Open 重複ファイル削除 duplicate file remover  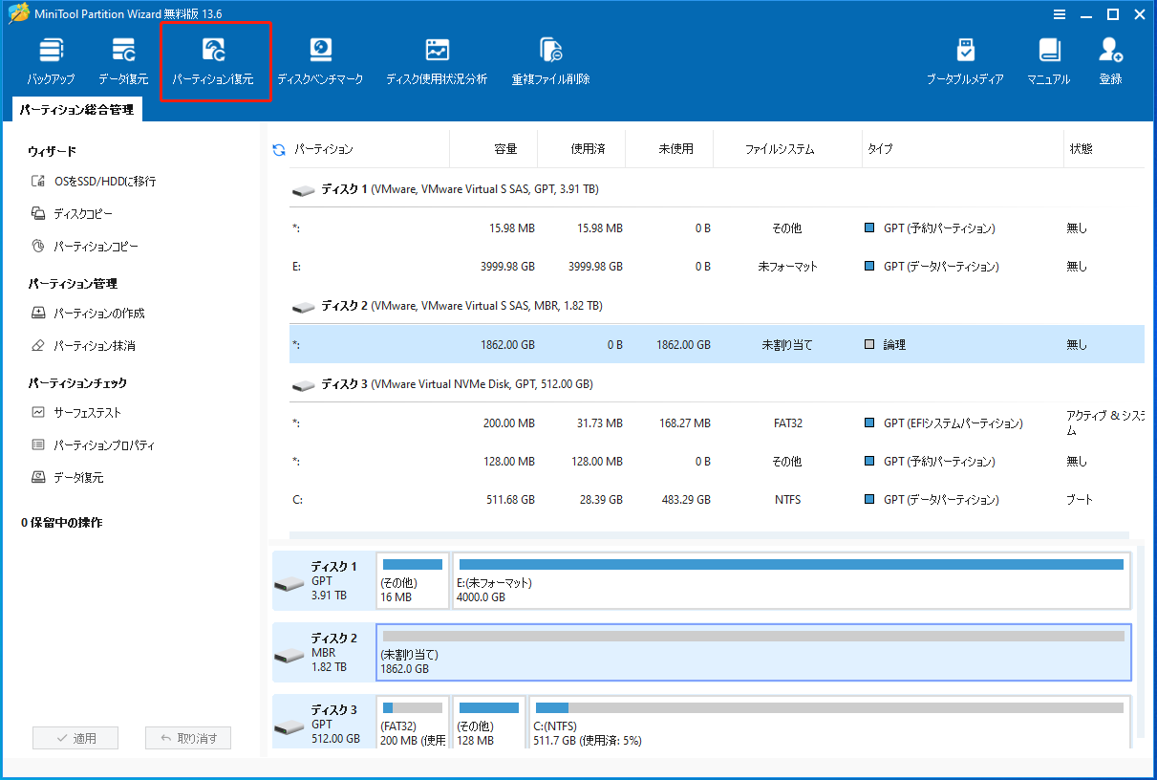[x=550, y=62]
